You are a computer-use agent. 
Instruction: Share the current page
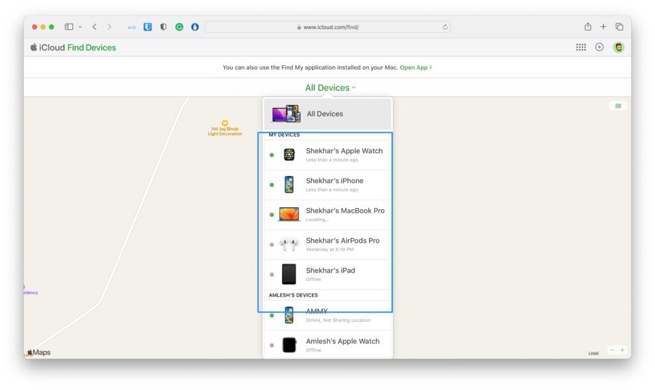[x=588, y=27]
